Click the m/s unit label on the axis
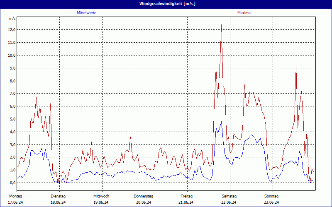 pyautogui.click(x=12, y=19)
